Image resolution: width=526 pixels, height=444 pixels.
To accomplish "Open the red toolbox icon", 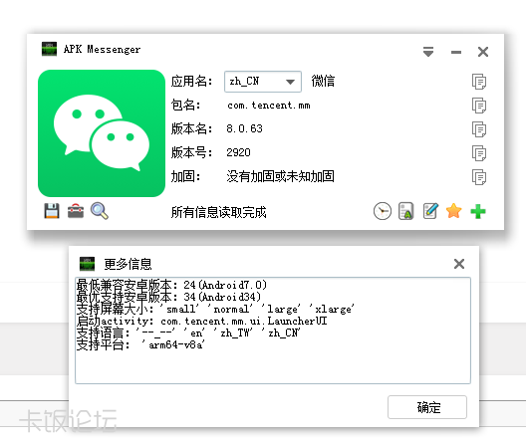I will [76, 211].
